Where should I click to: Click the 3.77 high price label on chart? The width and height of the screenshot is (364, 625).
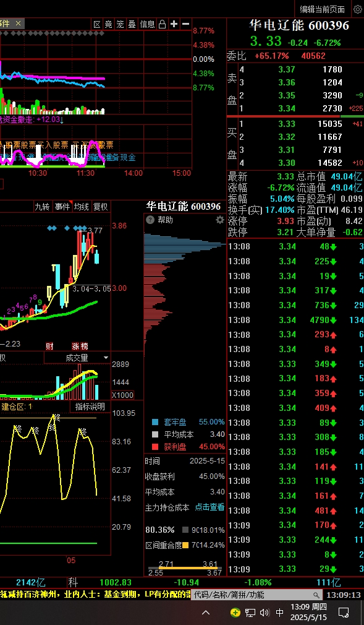[x=95, y=230]
